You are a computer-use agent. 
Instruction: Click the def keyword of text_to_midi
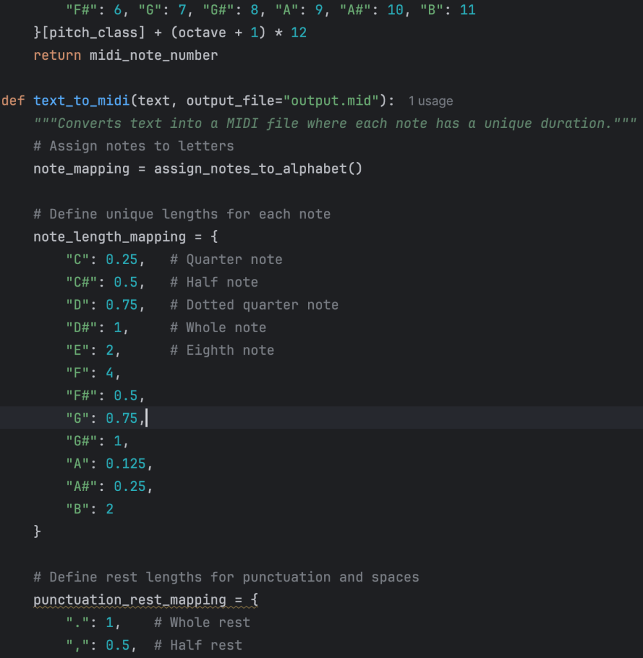(x=13, y=101)
